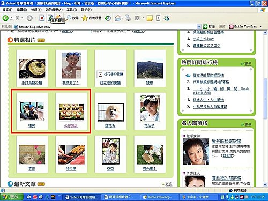Click the page scrollbar up arrow
Image resolution: width=268 pixels, height=201 pixels.
(x=265, y=33)
